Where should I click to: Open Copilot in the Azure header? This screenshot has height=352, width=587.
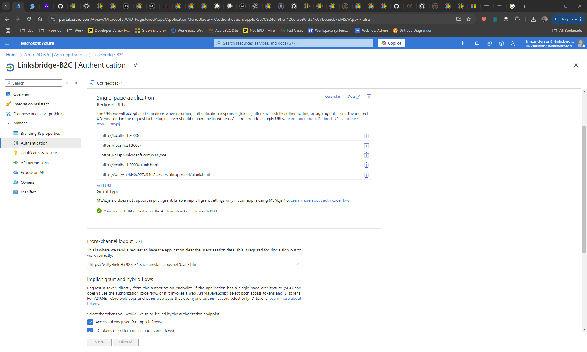point(391,43)
